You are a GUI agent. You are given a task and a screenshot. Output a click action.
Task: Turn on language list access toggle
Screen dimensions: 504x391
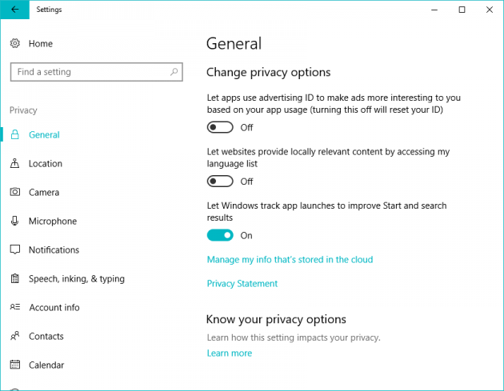coord(220,182)
